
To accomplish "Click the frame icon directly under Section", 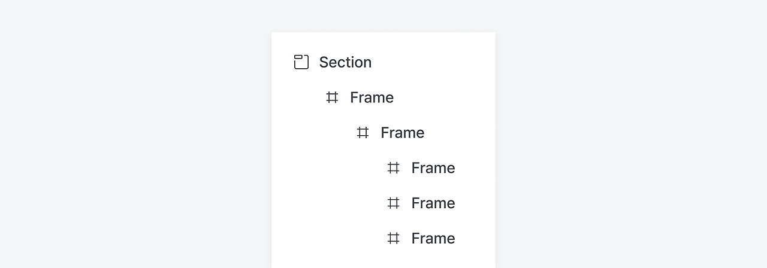I will (332, 98).
